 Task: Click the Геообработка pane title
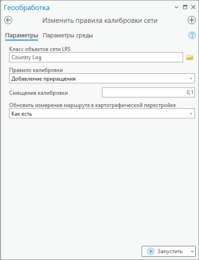pos(27,8)
